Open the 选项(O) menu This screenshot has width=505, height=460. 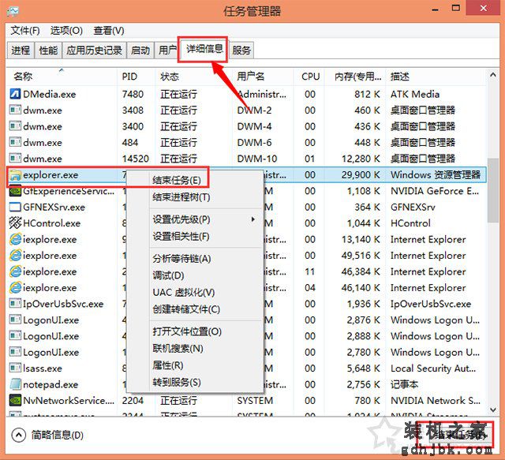tap(66, 31)
